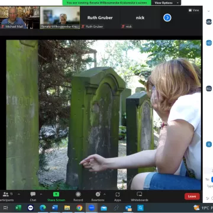Open the Chat panel
The width and height of the screenshot is (213, 213).
(33, 196)
